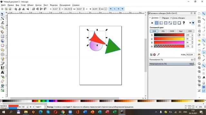The image size is (206, 115).
Task: Select the Text tool in left toolbox
Action: [x=2, y=72]
